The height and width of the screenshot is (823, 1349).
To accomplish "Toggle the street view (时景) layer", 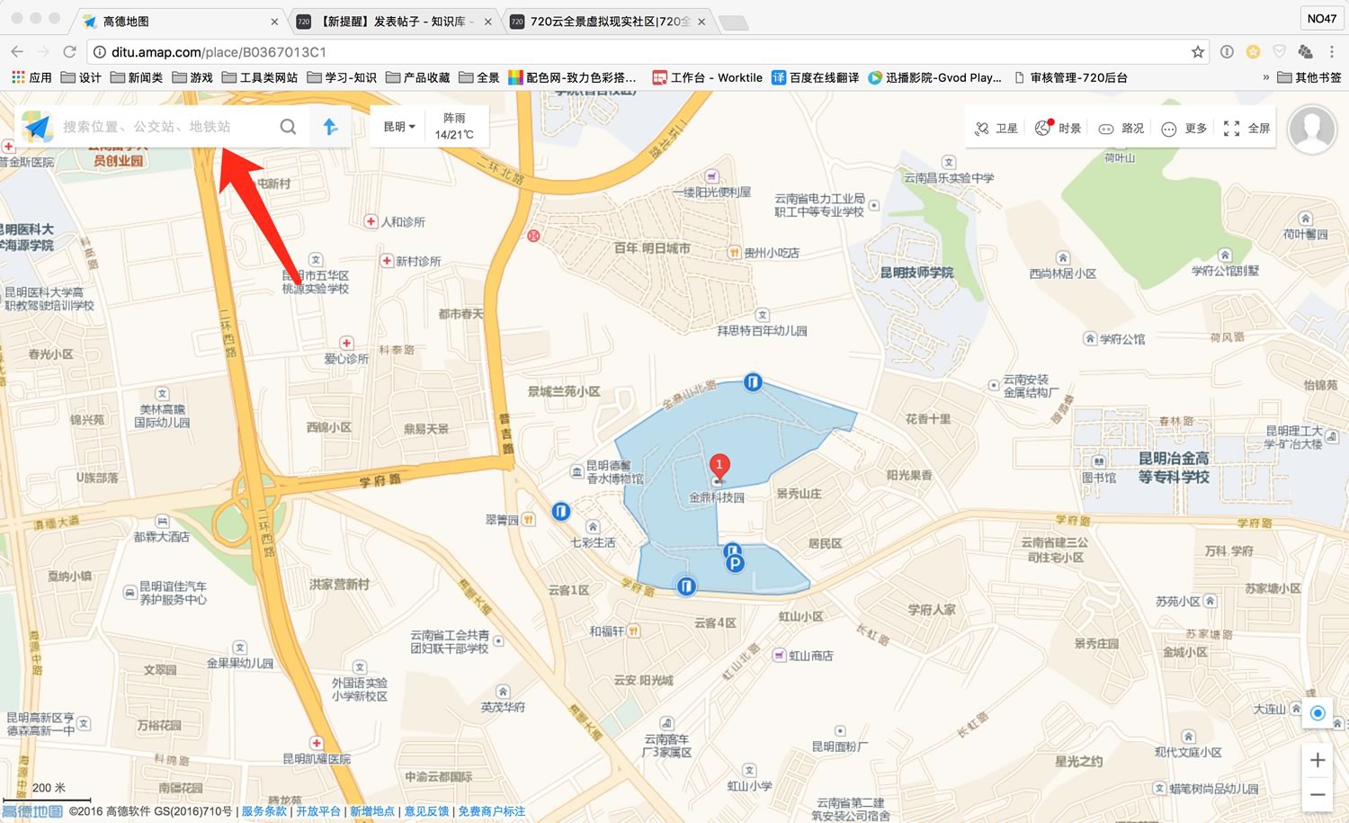I will tap(1058, 128).
